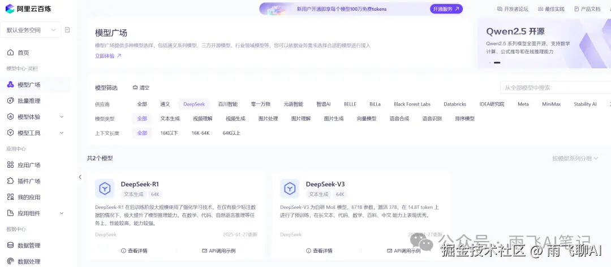Select the 智谱AI supplier filter

point(324,104)
